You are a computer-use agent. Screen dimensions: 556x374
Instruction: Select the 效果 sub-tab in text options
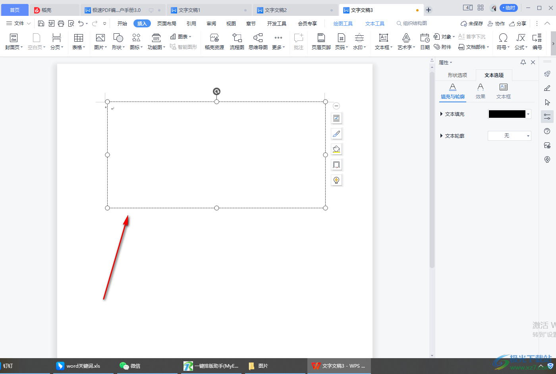(x=481, y=91)
